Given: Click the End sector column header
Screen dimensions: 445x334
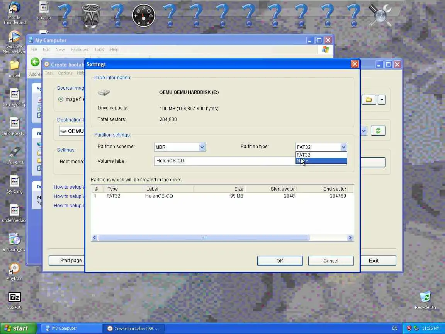Looking at the screenshot, I should tap(322, 189).
